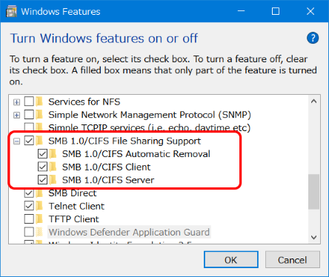Click the Windows Features title bar icon
Image resolution: width=329 pixels, height=277 pixels.
tap(11, 11)
